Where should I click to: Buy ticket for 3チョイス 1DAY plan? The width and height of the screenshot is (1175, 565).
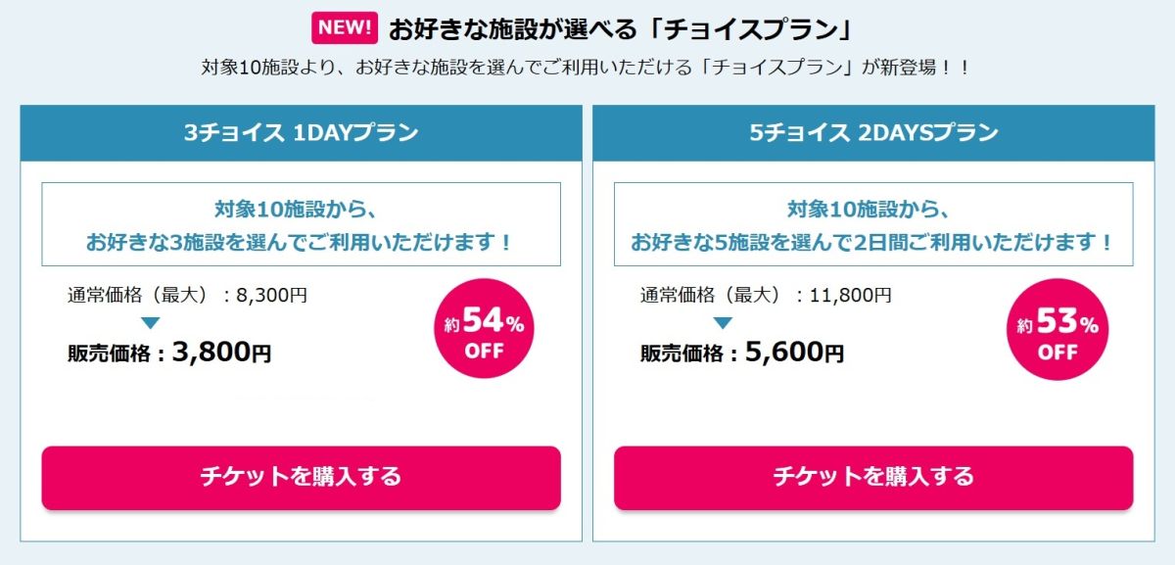pos(301,478)
